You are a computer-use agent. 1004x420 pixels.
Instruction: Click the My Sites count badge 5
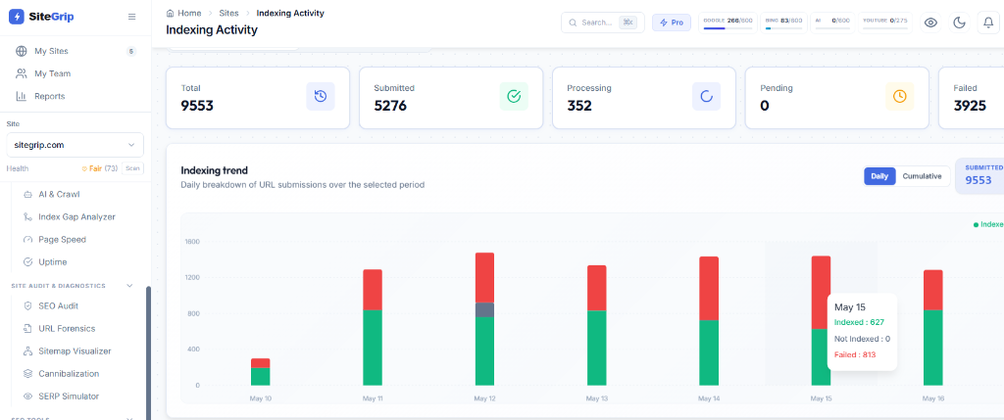(131, 51)
